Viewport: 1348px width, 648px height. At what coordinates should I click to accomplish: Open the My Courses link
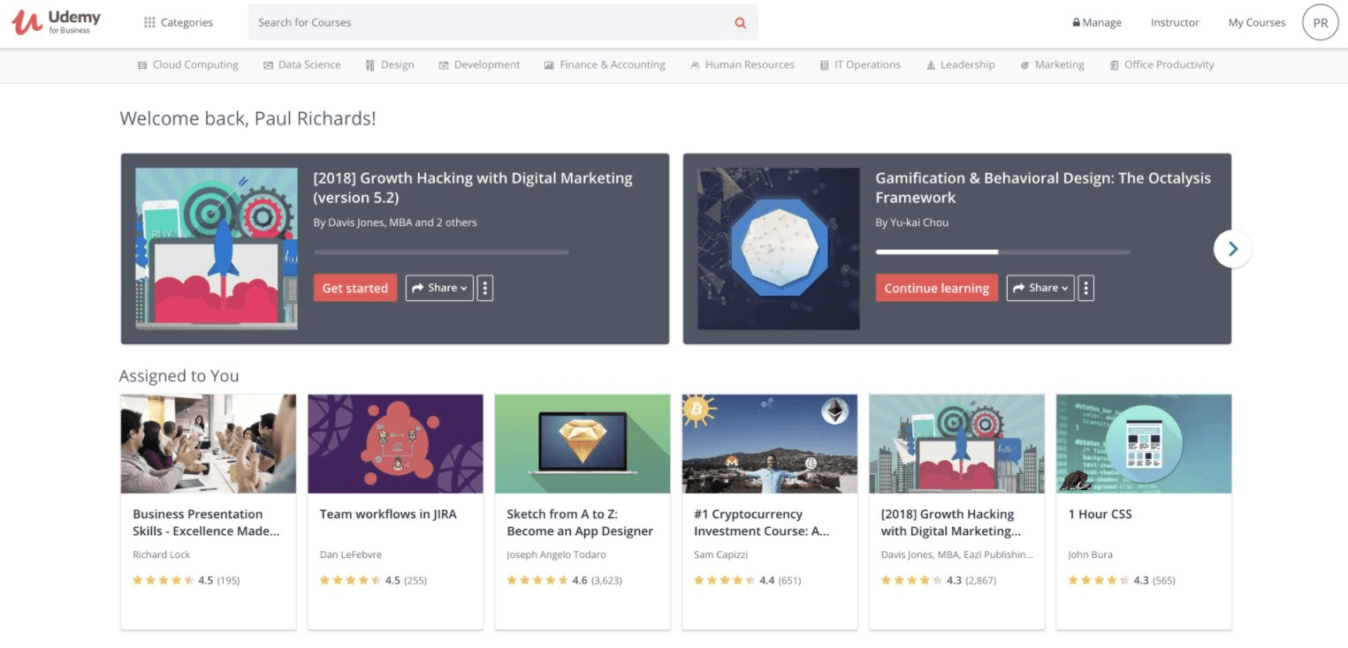click(x=1257, y=23)
